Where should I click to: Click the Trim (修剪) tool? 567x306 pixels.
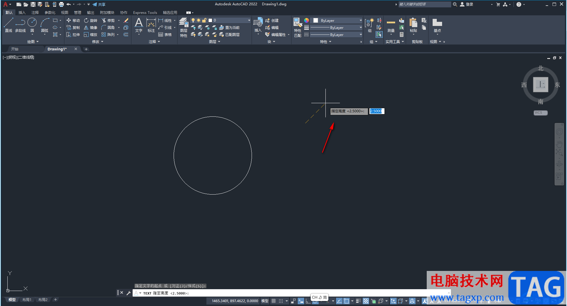(x=108, y=20)
